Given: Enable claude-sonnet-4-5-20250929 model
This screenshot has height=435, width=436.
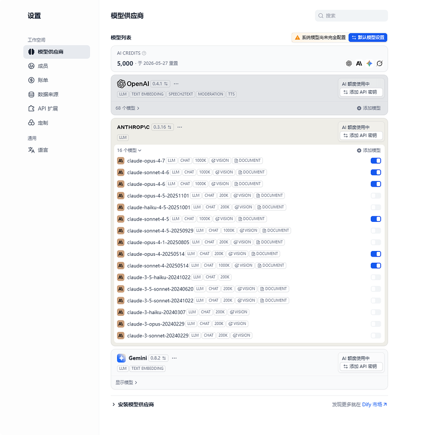Looking at the screenshot, I should [376, 231].
